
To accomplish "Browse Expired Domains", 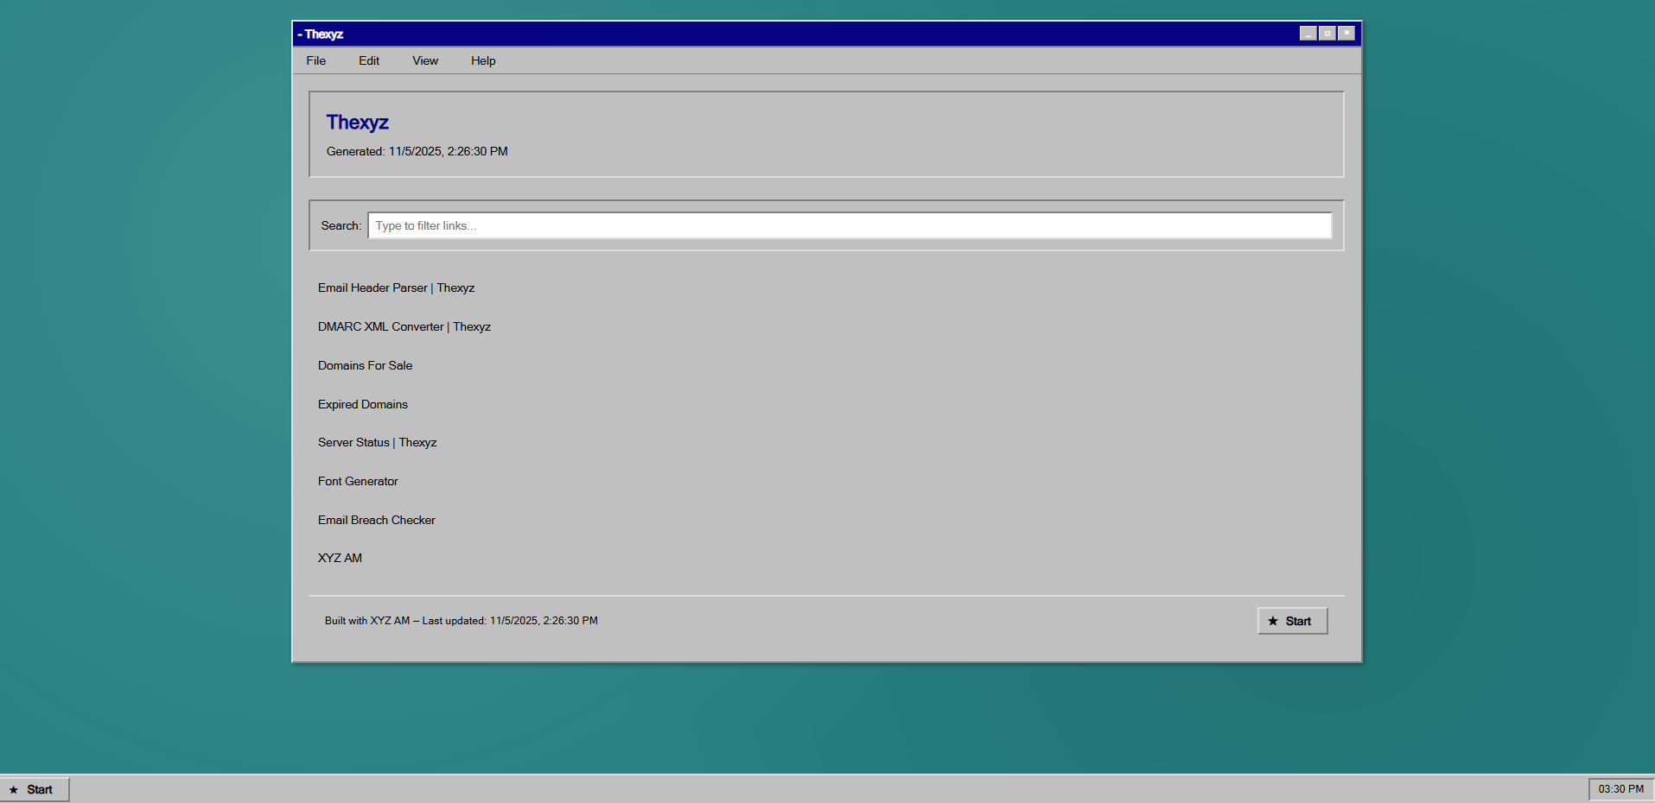I will pos(362,404).
